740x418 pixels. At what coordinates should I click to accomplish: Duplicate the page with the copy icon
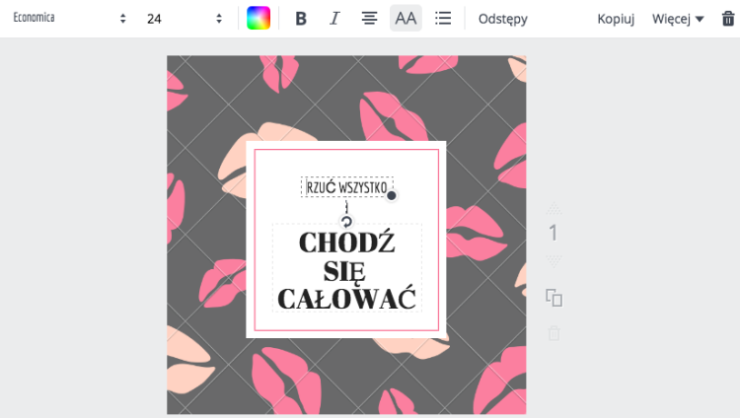pos(555,298)
